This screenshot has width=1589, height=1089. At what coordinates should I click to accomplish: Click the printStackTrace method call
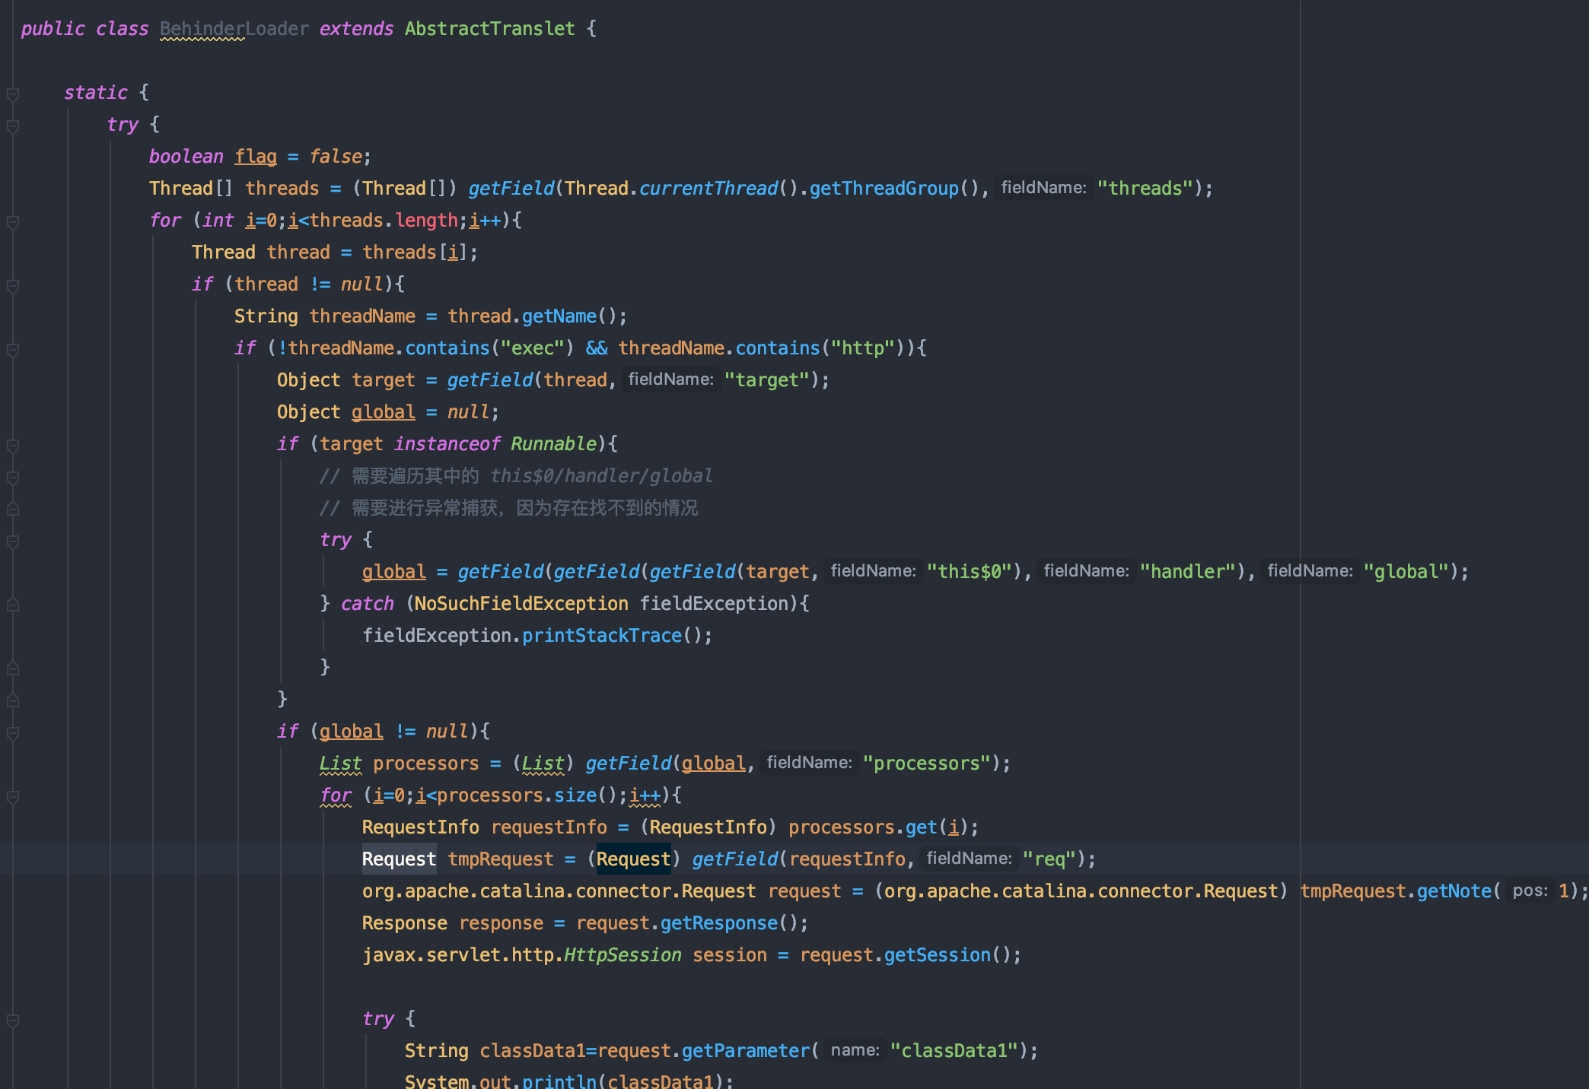pos(601,636)
